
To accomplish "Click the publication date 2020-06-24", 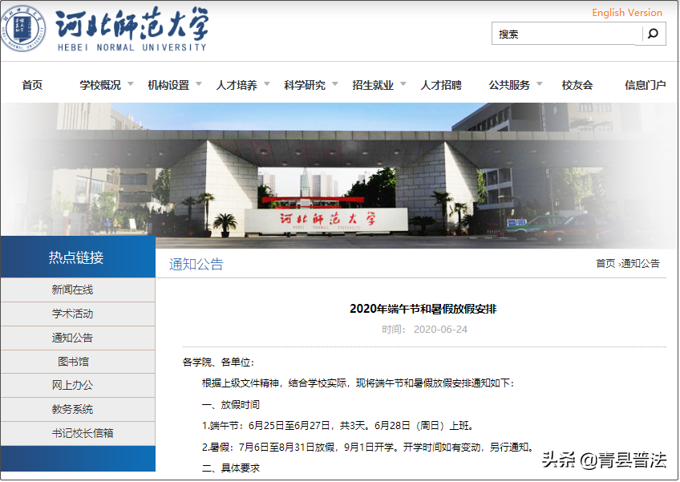I will (440, 330).
